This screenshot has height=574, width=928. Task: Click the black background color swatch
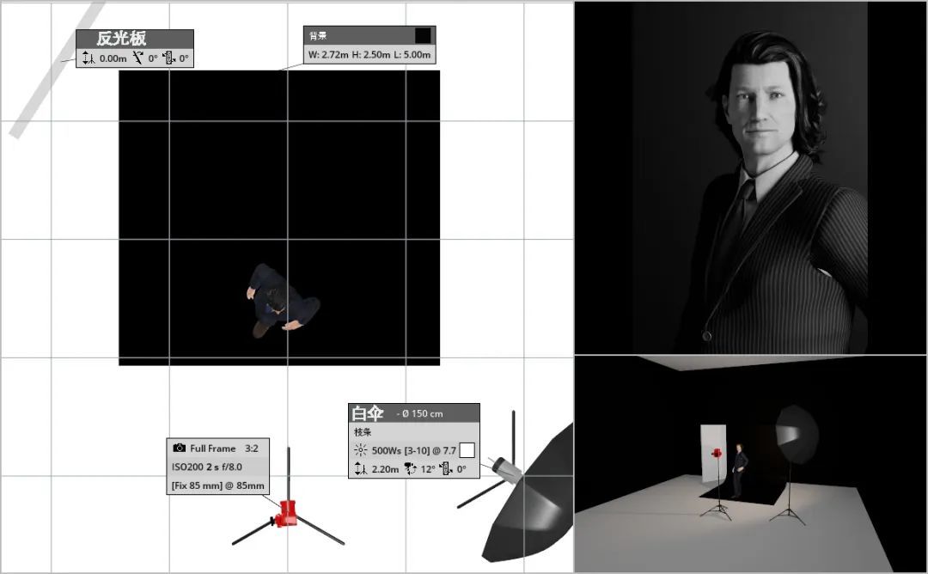click(x=423, y=35)
